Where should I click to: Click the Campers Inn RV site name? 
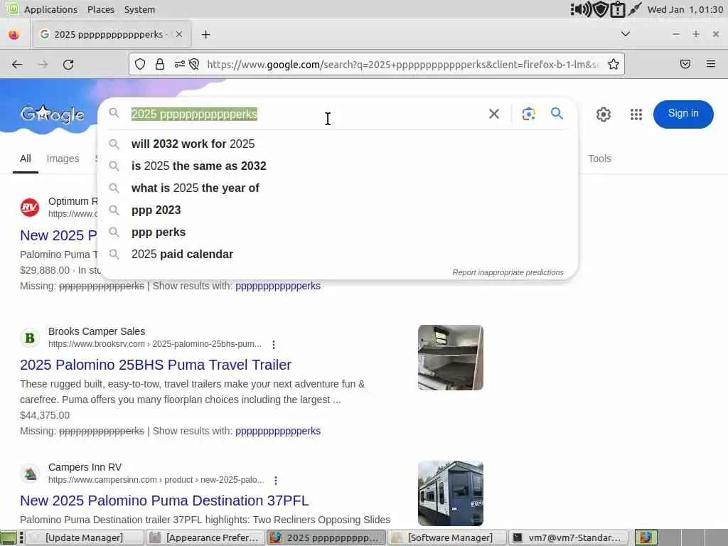click(85, 467)
